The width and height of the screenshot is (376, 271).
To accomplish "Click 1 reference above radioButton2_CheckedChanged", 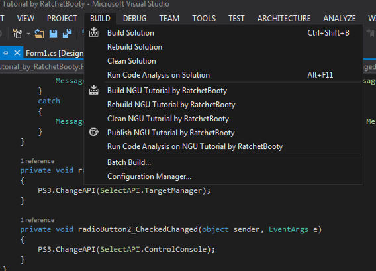I will click(38, 220).
